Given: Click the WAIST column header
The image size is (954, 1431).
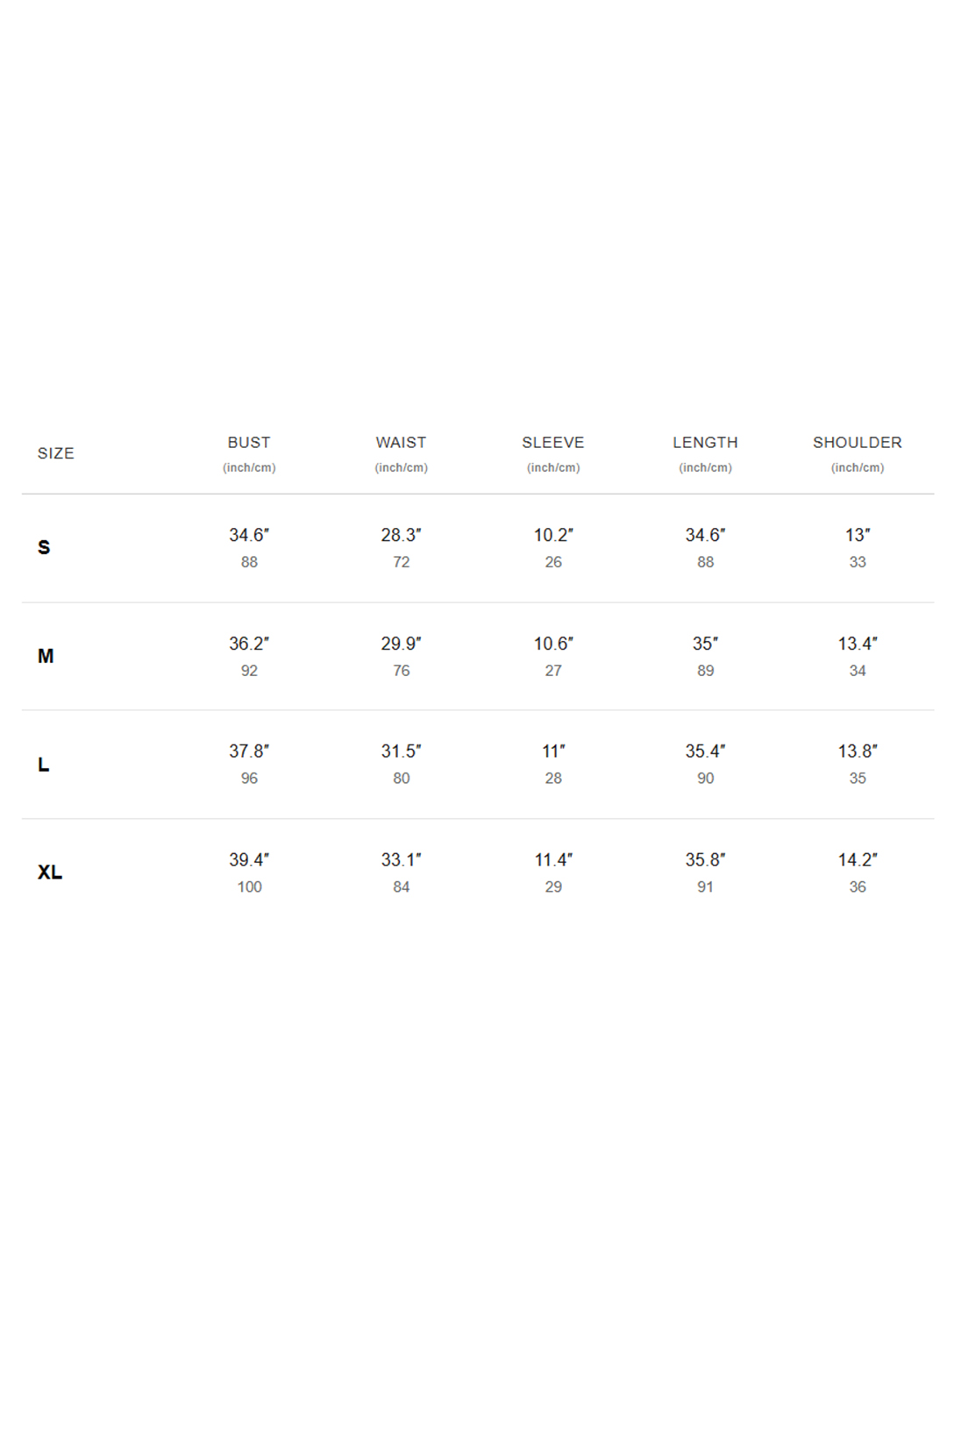Looking at the screenshot, I should pyautogui.click(x=401, y=443).
